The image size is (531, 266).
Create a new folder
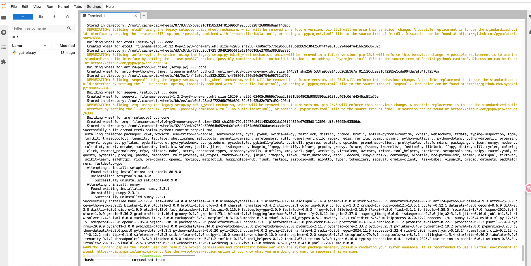41,17
